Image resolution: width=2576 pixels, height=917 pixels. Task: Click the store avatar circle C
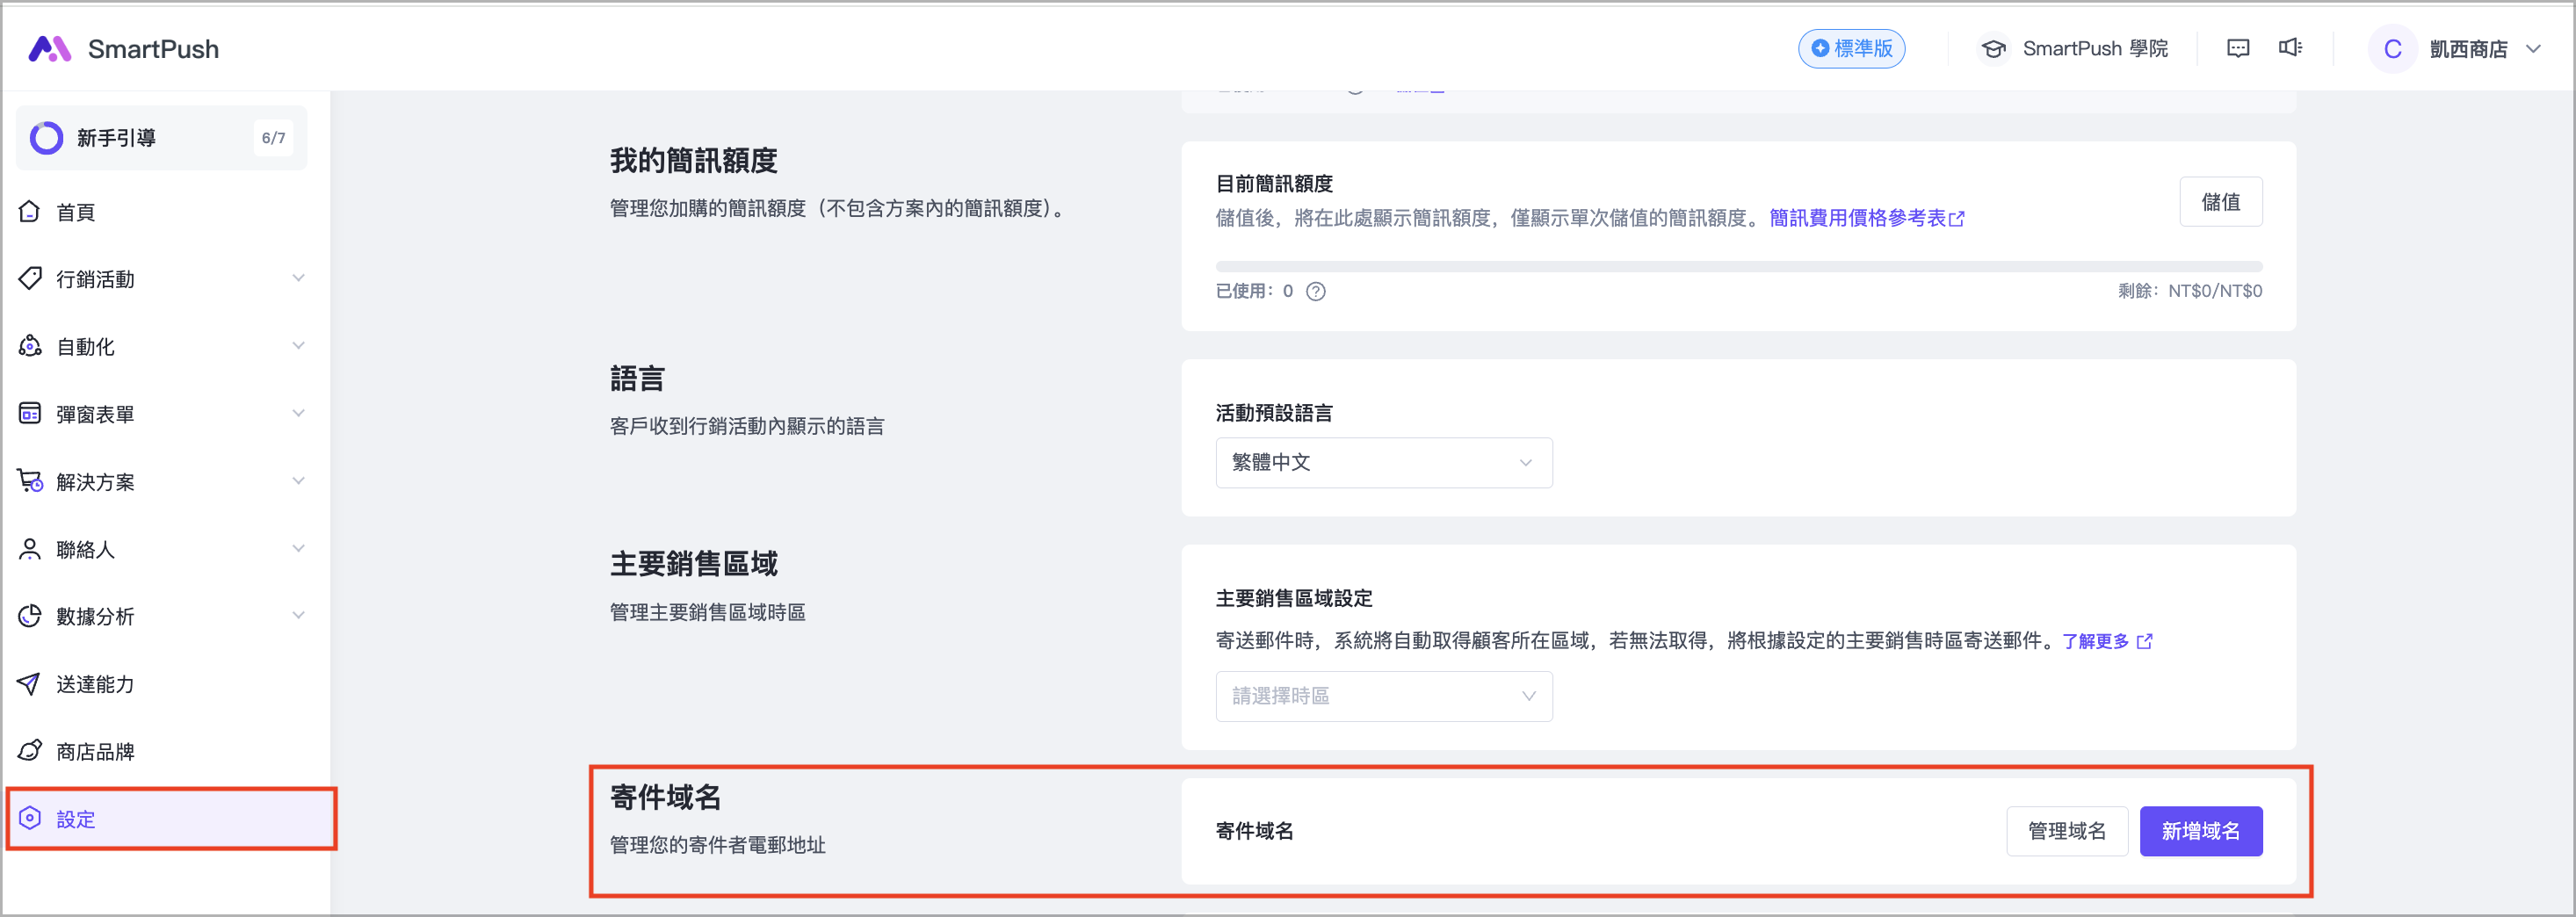(x=2392, y=49)
